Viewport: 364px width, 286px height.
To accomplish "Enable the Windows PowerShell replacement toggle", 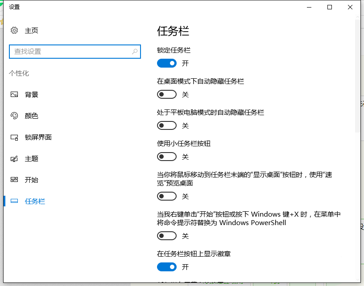I will 167,236.
